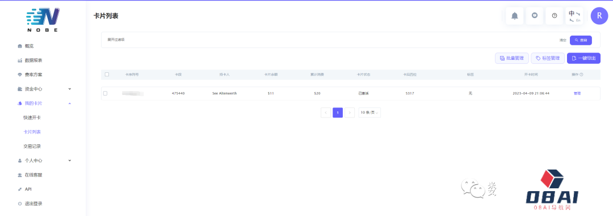This screenshot has height=216, width=613.
Task: Open the chat messages icon
Action: (535, 16)
